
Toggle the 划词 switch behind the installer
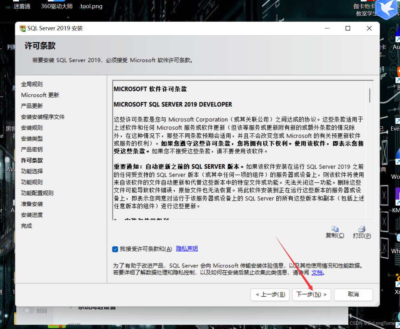coord(29,311)
